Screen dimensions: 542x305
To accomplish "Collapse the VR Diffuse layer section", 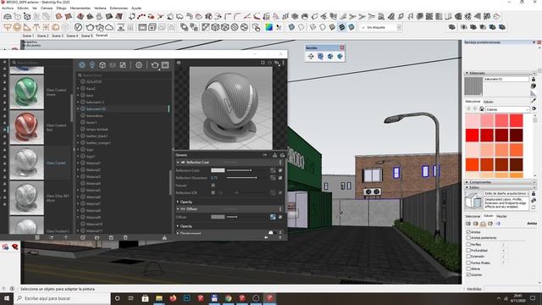I will coord(178,209).
